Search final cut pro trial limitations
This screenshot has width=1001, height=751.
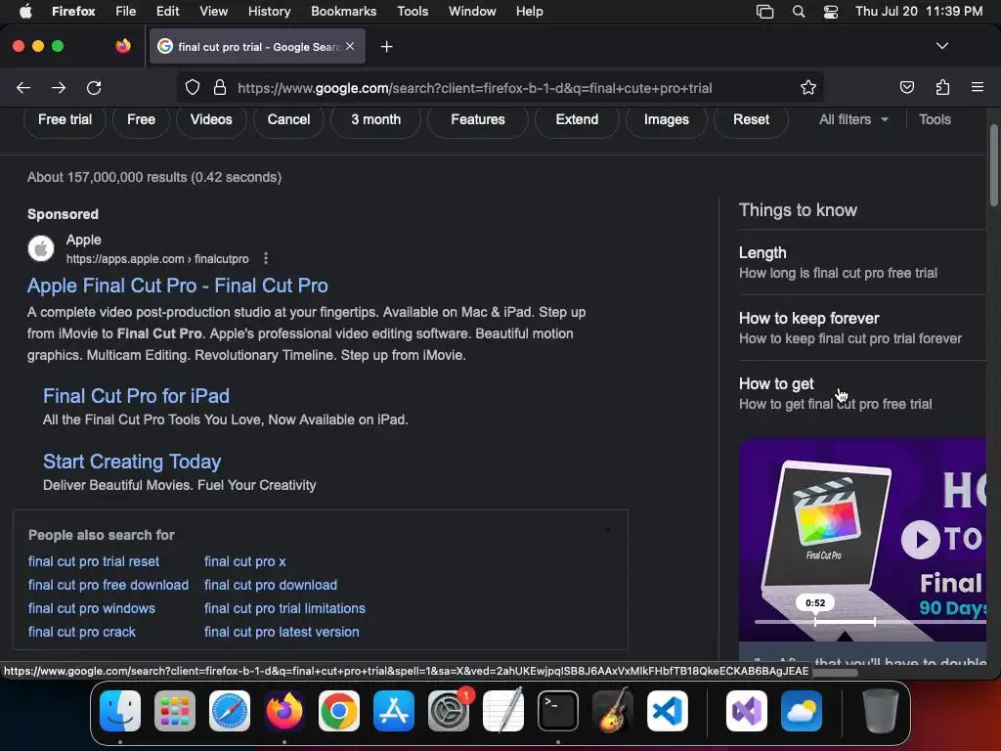tap(284, 608)
